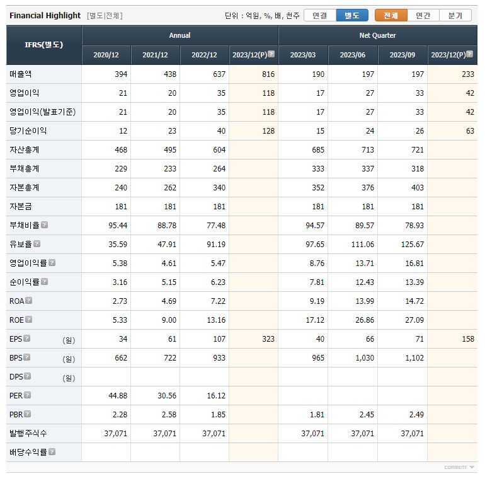Image resolution: width=485 pixels, height=481 pixels.
Task: Switch to the 연간 annual tab
Action: [423, 15]
